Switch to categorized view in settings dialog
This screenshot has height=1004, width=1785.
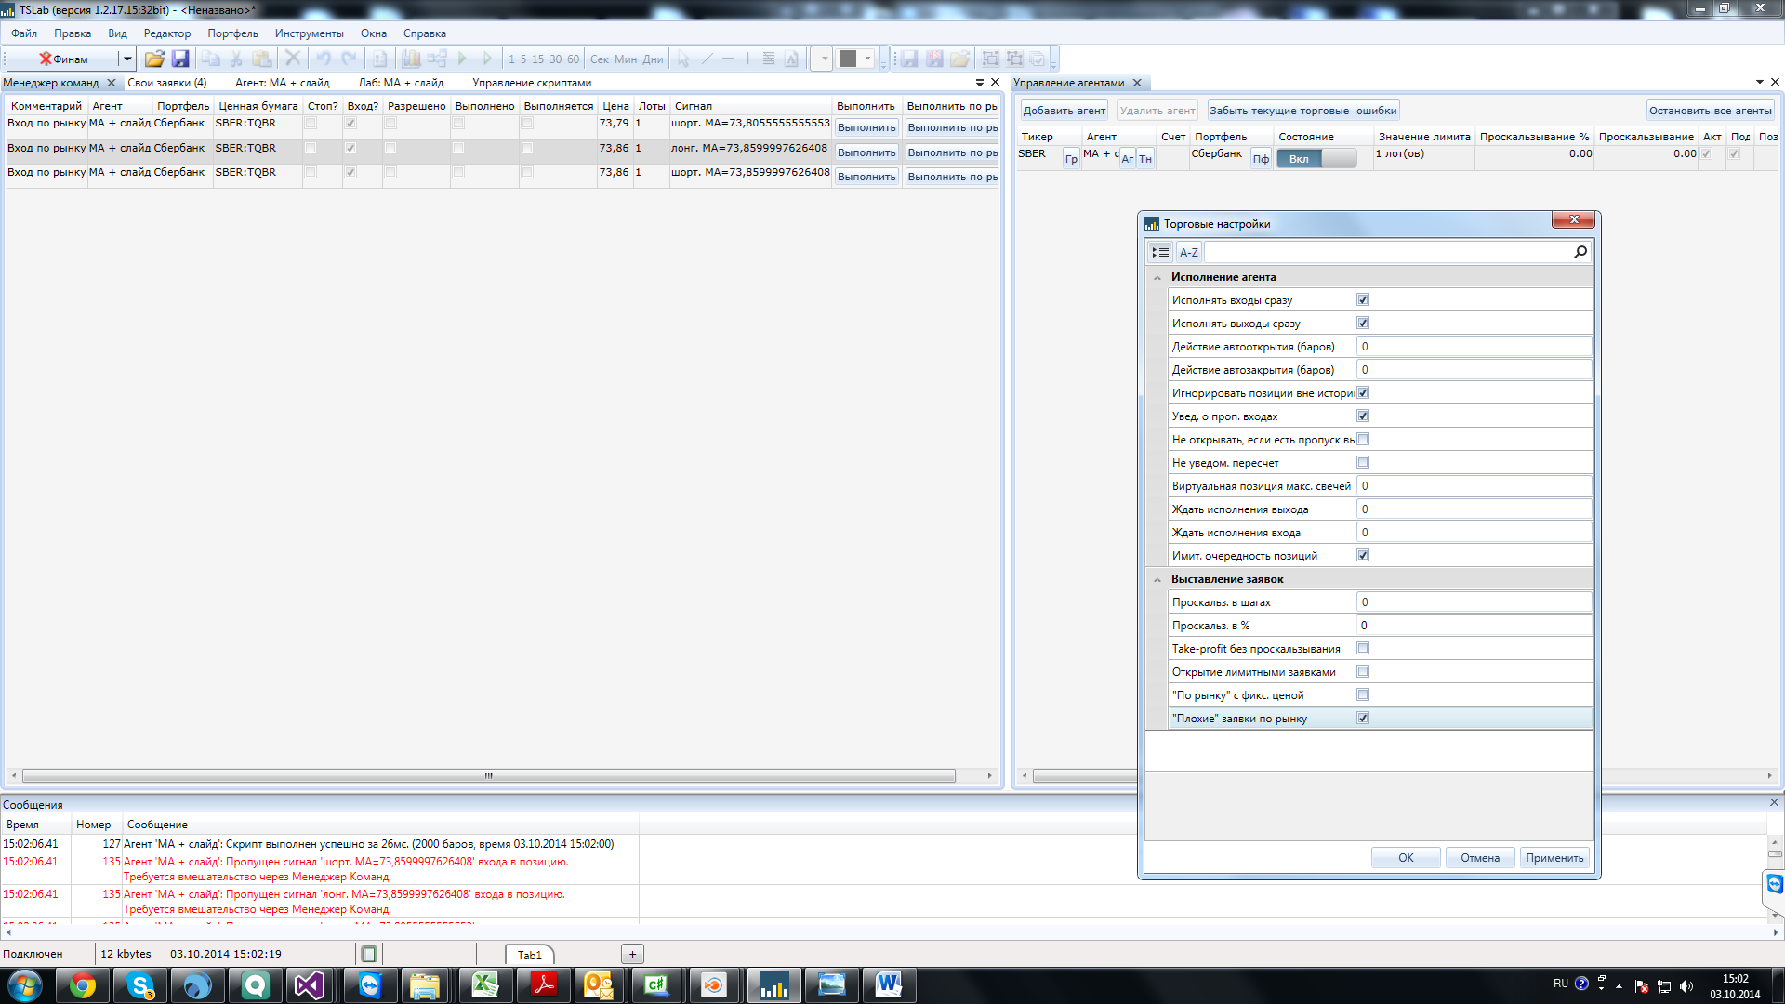tap(1159, 252)
